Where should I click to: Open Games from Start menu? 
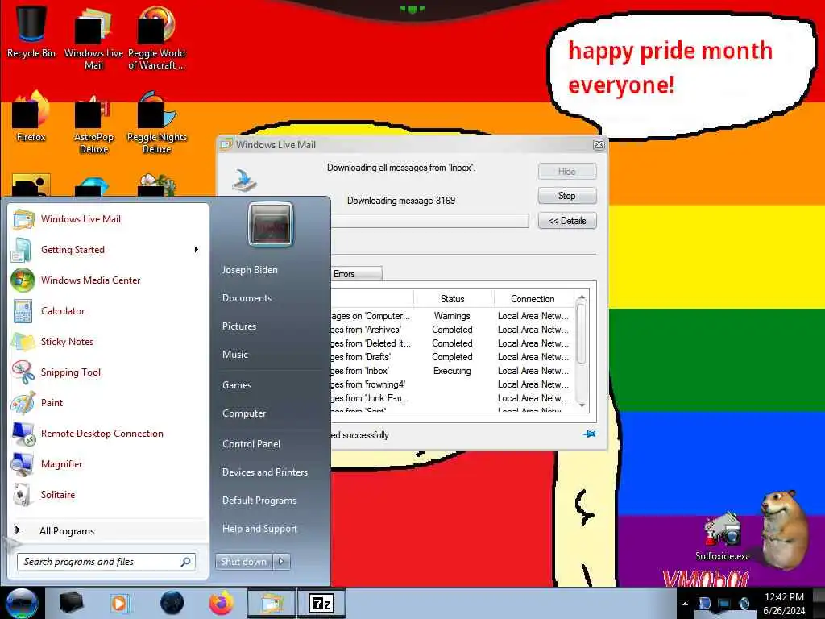[237, 384]
